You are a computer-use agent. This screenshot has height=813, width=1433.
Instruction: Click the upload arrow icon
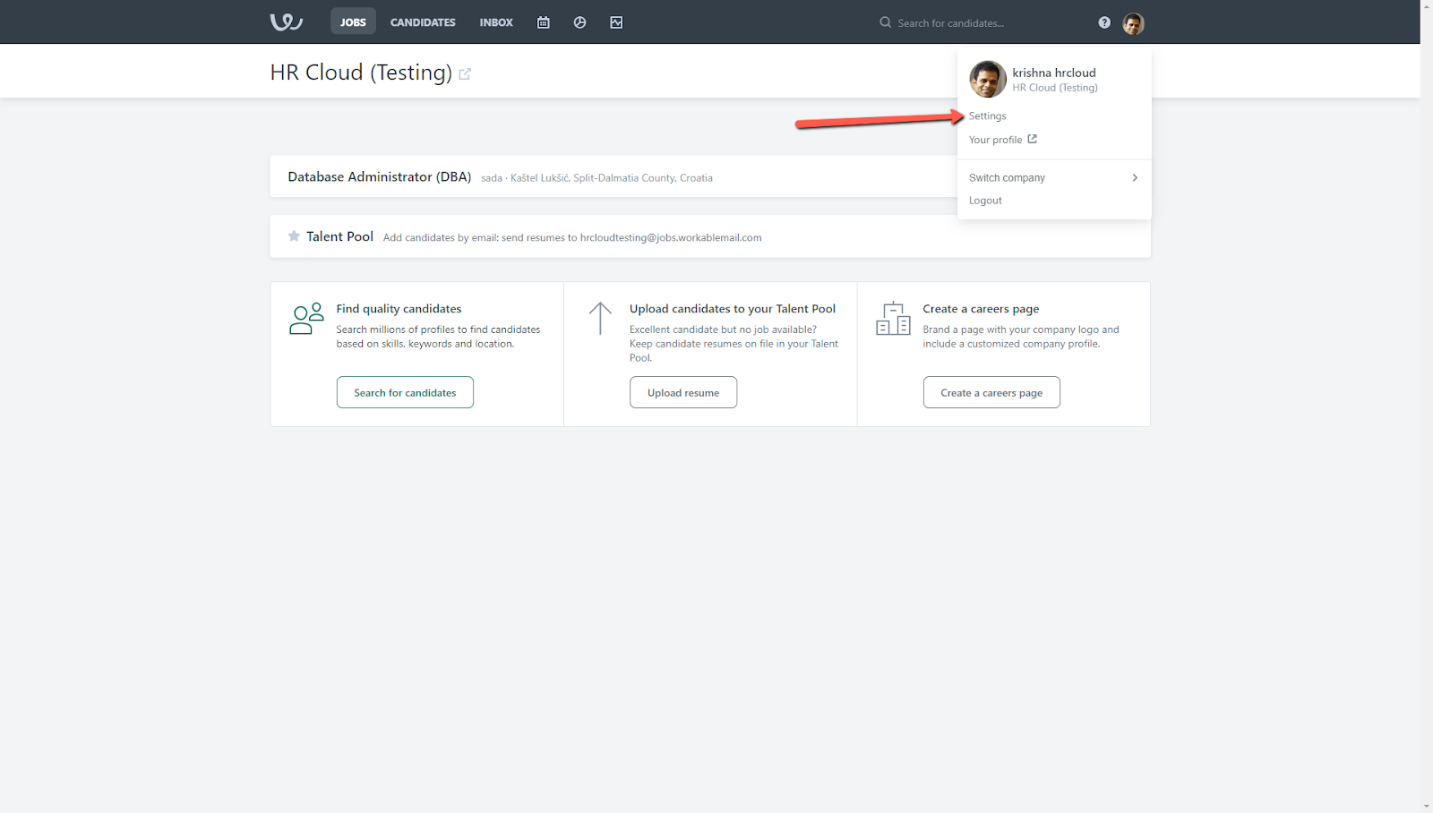600,319
